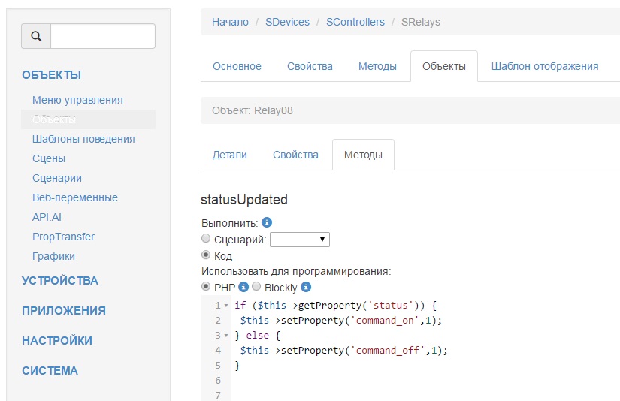Select the Сценарий radio button
The width and height of the screenshot is (620, 401).
[x=207, y=239]
